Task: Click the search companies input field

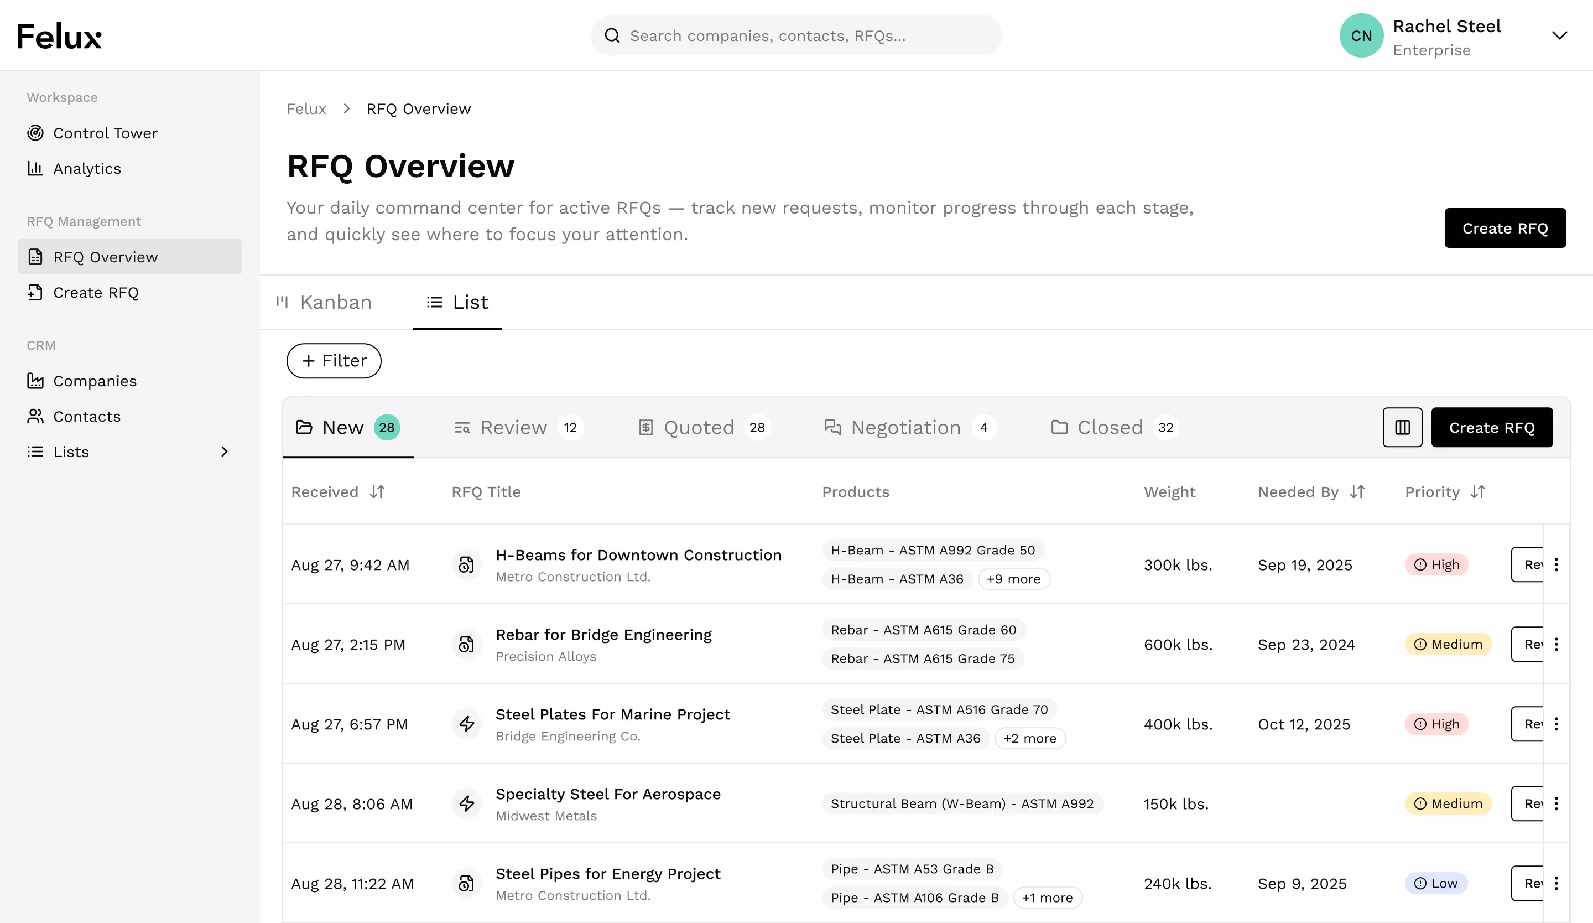Action: pyautogui.click(x=796, y=35)
